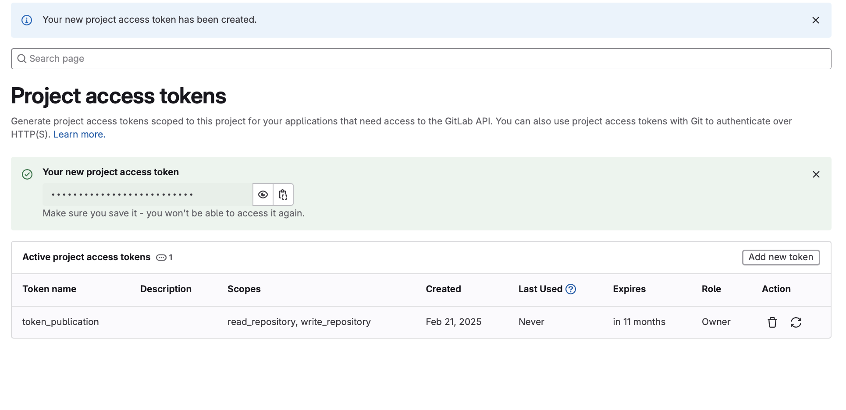
Task: Open the Learn more link
Action: tap(79, 134)
